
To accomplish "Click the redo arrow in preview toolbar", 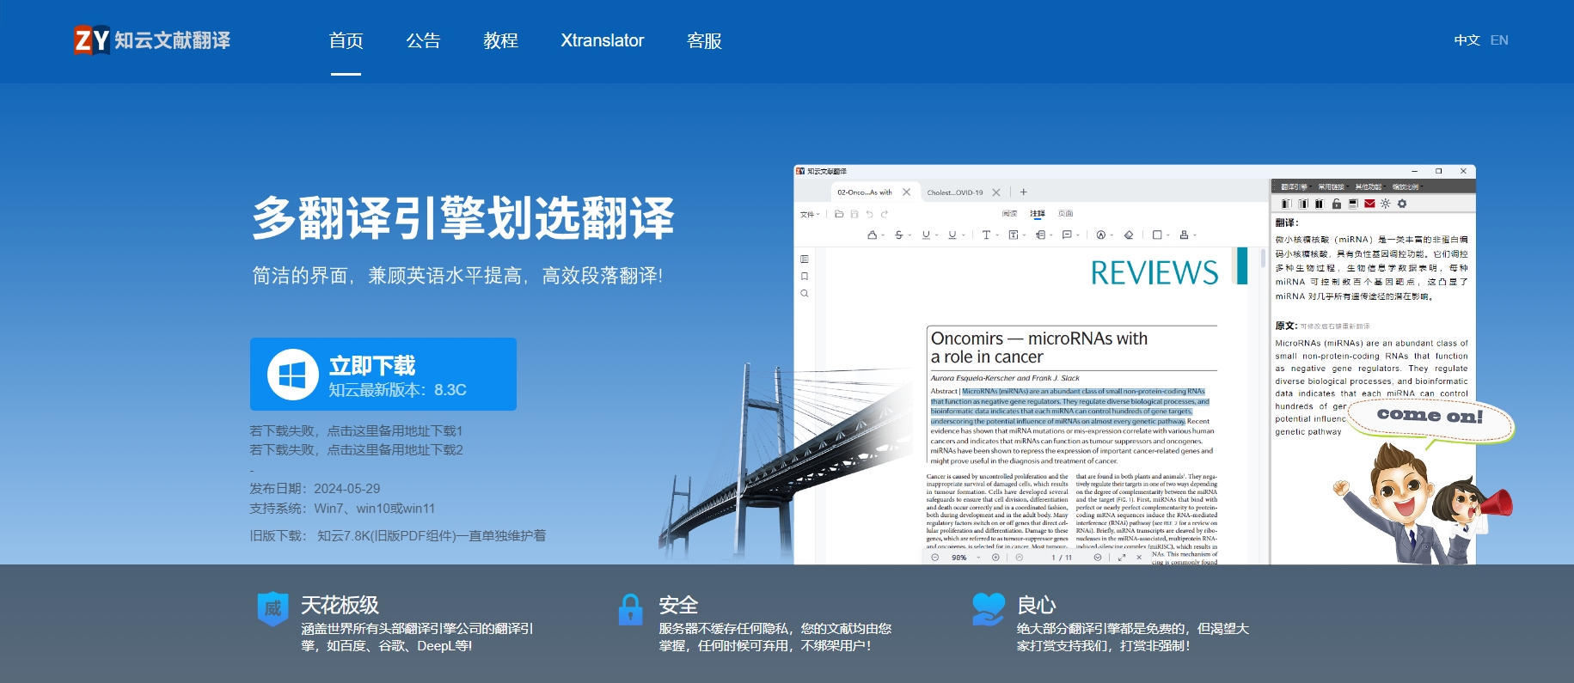I will (x=884, y=214).
